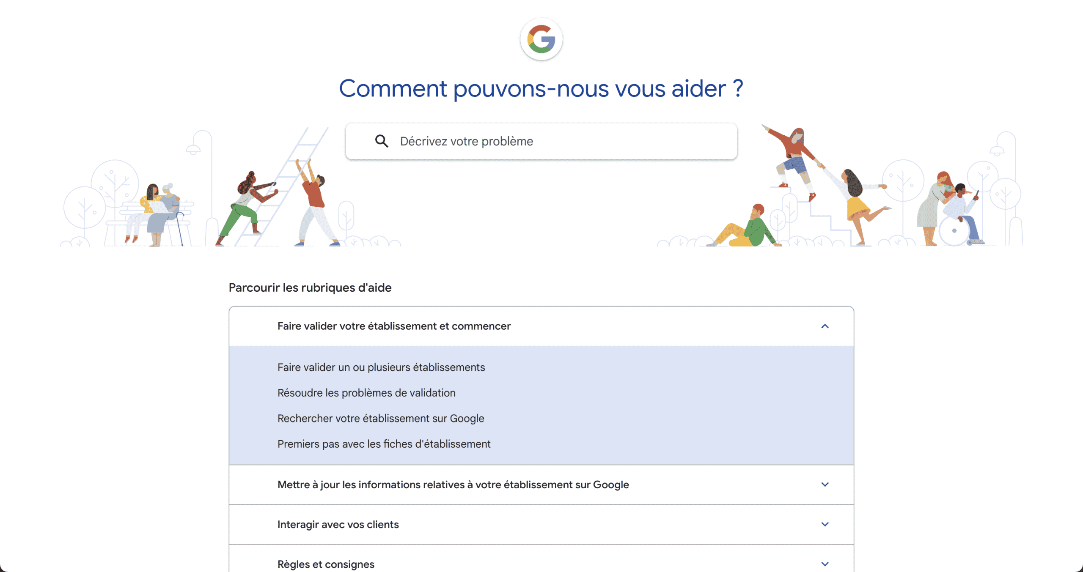Open 'Faire valider un ou plusieurs établissements' link
The height and width of the screenshot is (572, 1083).
pos(381,367)
